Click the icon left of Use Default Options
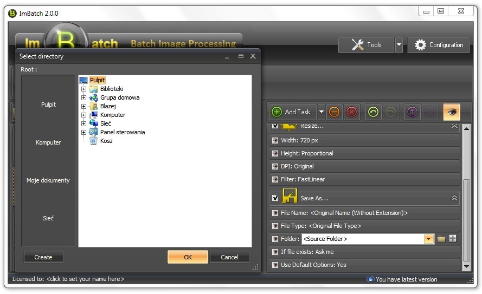The image size is (482, 294). [275, 265]
